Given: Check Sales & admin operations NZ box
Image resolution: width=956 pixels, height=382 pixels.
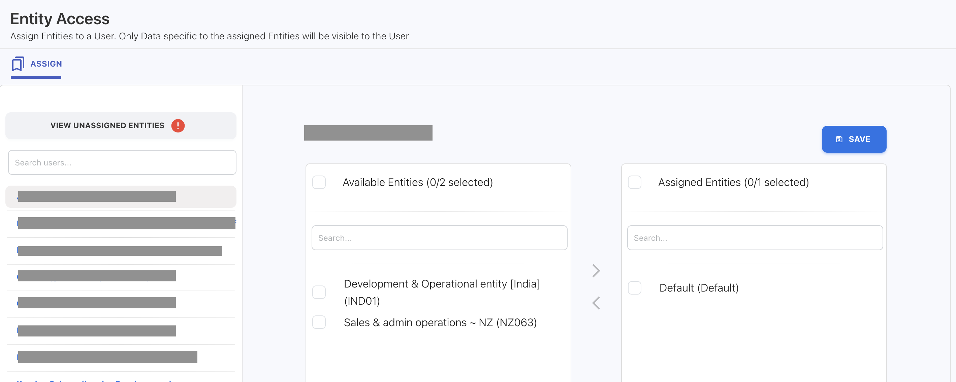Looking at the screenshot, I should pos(319,322).
